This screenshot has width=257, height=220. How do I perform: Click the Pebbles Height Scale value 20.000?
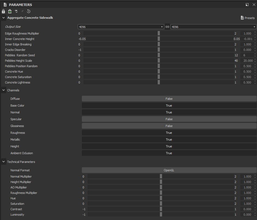click(247, 61)
